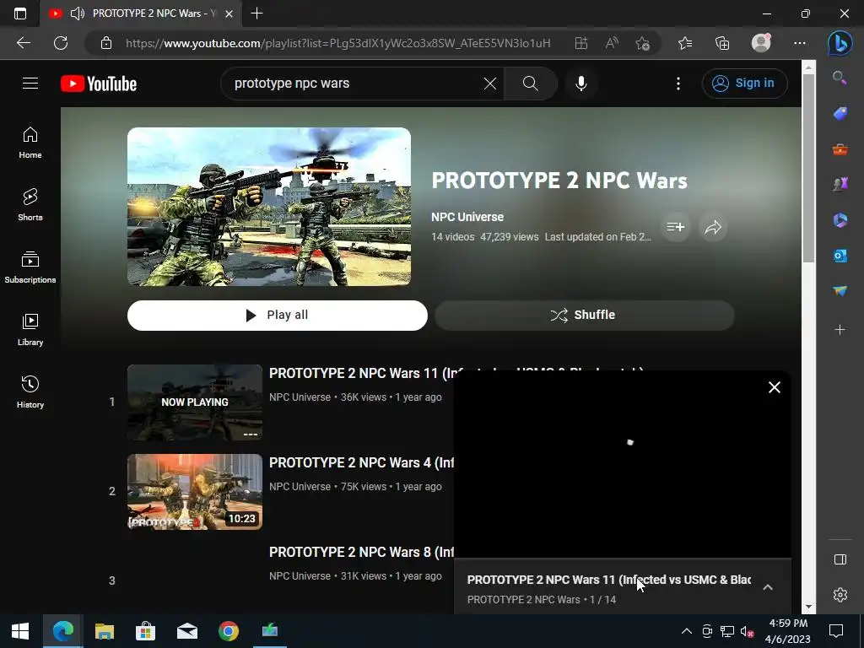Screen dimensions: 864x648
Task: Open Edge sidebar Drop paper plane icon
Action: point(840,290)
